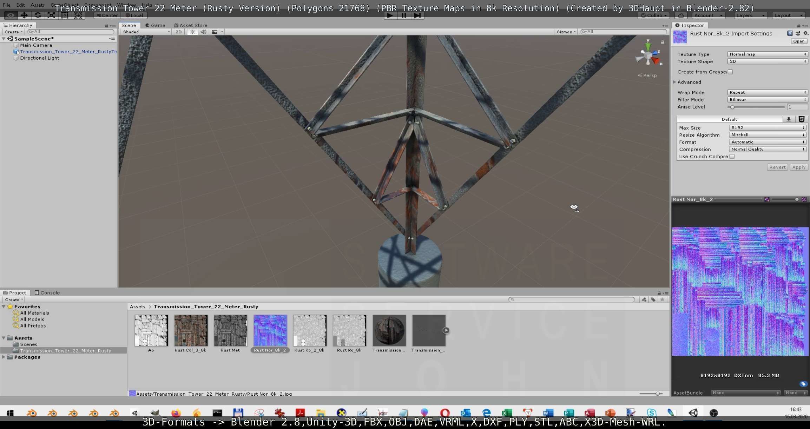Image resolution: width=810 pixels, height=429 pixels.
Task: Click the Revert button
Action: pos(777,167)
